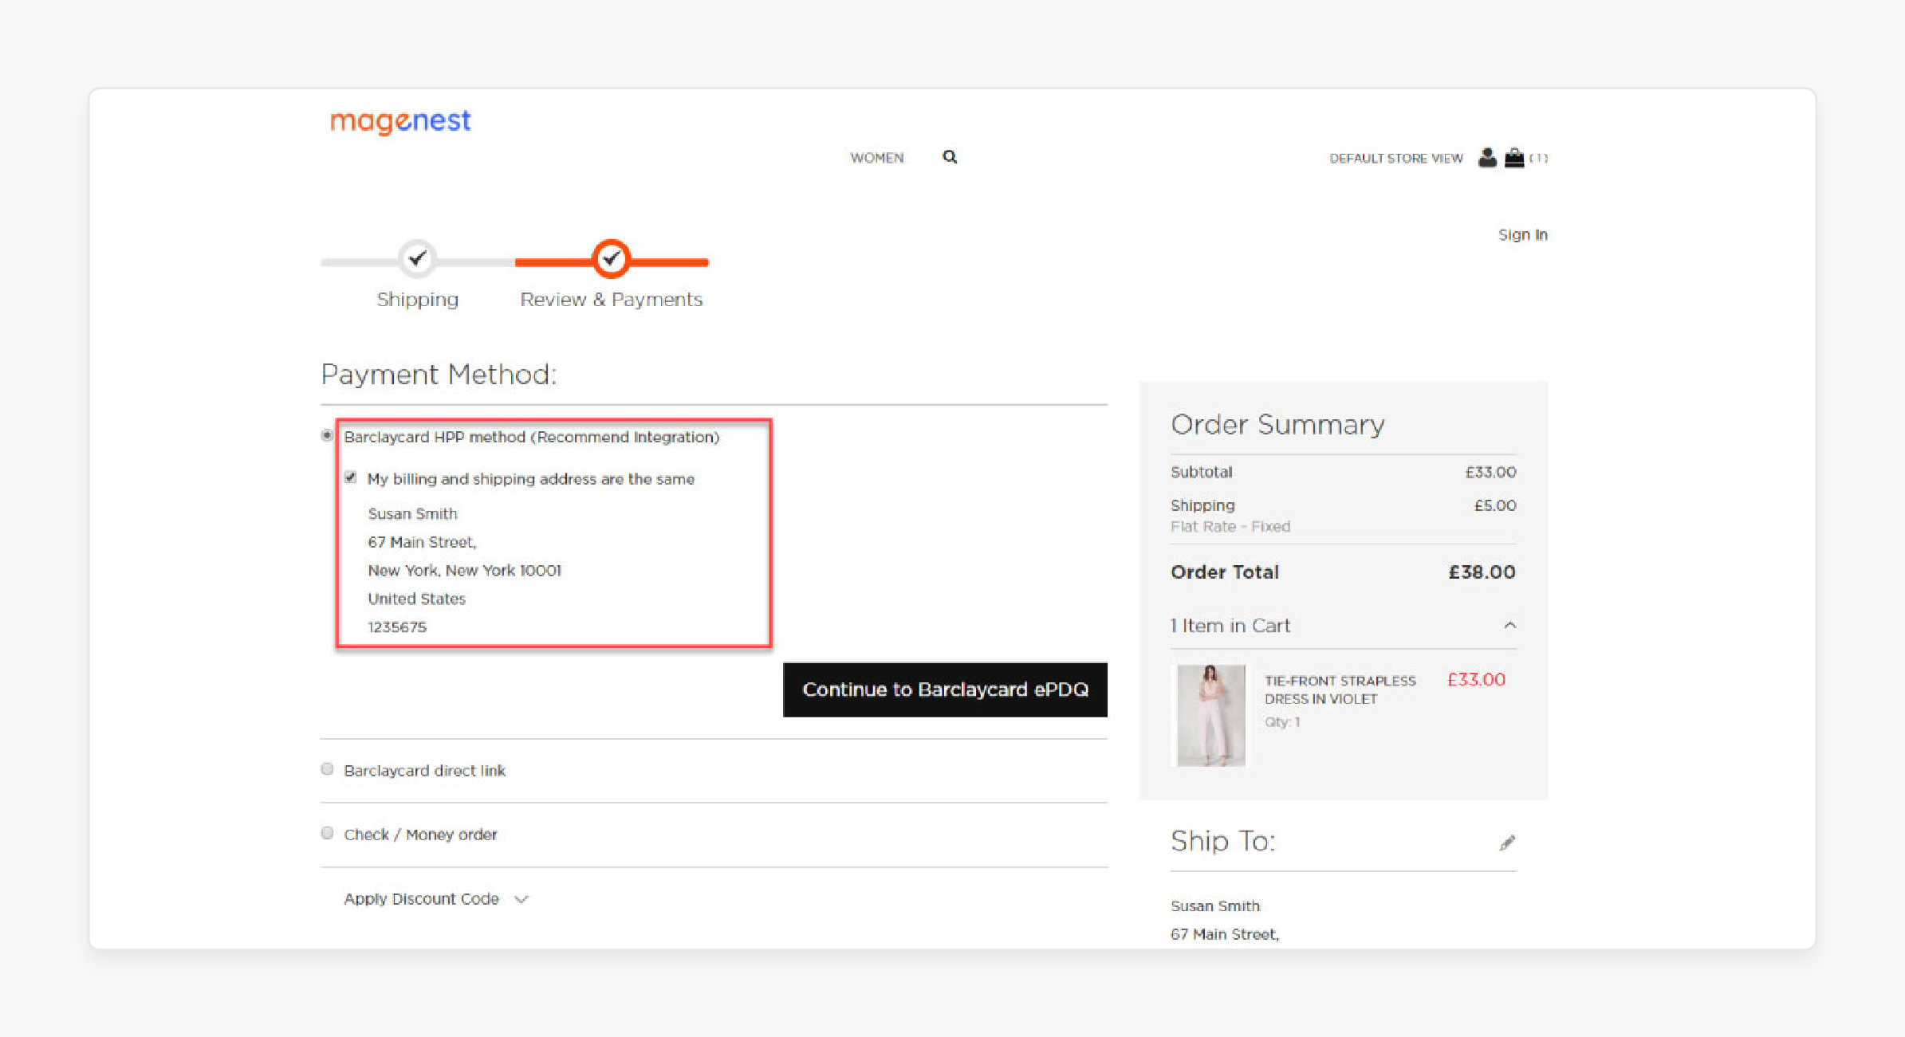Screen dimensions: 1905x1037
Task: Click New York, New York 10001 billing line
Action: pyautogui.click(x=464, y=571)
